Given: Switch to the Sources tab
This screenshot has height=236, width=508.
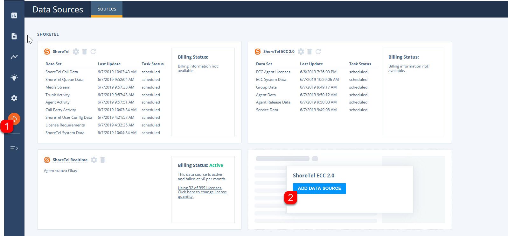Looking at the screenshot, I should [107, 9].
